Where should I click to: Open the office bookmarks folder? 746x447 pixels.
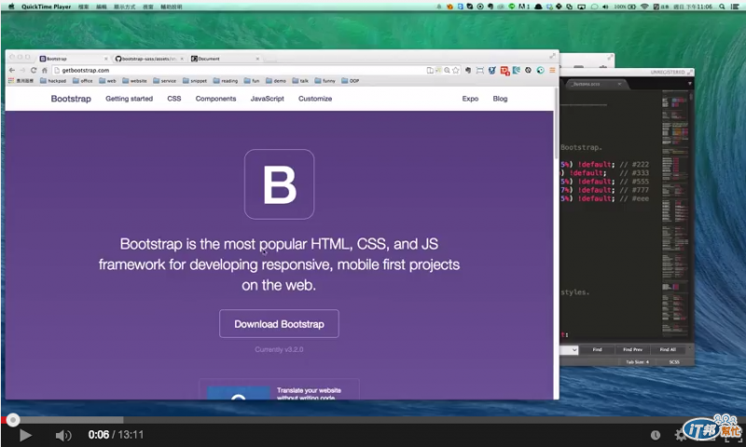pos(83,81)
